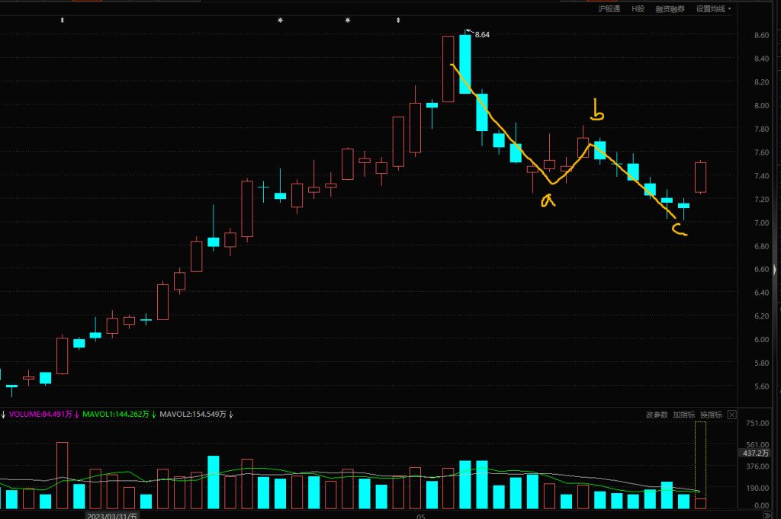Select the 8.60 price axis label

pos(761,35)
